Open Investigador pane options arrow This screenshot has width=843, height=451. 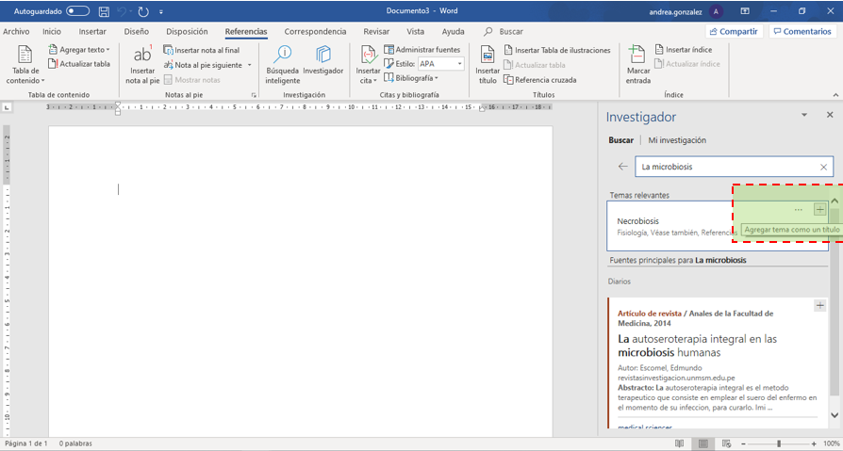(804, 115)
